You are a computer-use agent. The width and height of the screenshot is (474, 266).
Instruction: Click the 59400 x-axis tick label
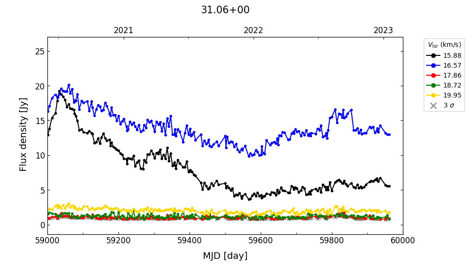click(x=190, y=240)
